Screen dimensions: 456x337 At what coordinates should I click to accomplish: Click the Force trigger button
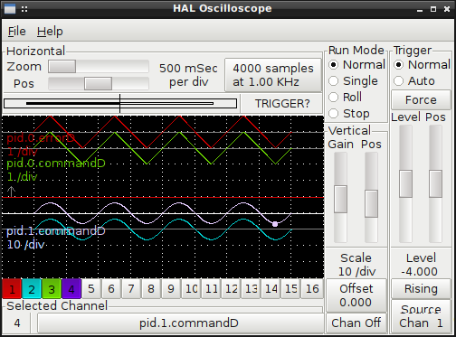coord(421,100)
